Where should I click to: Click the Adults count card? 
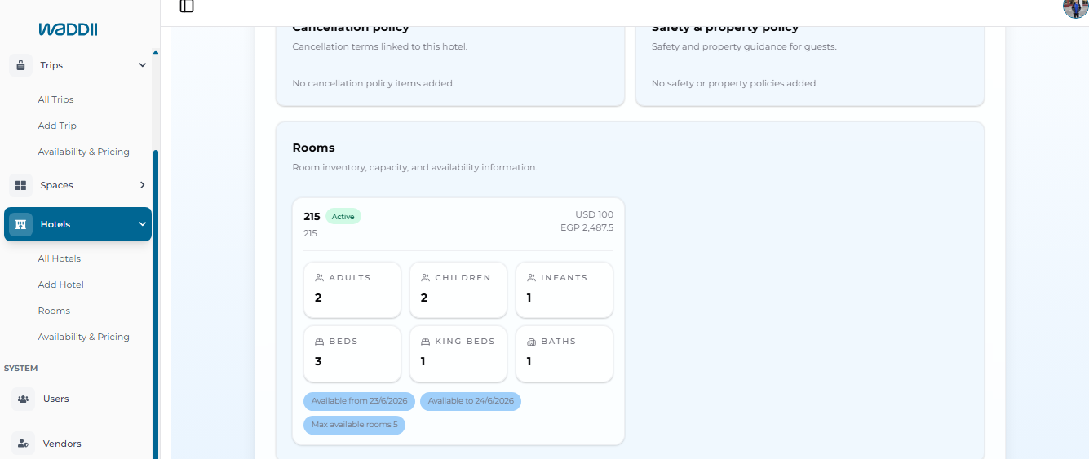pos(352,289)
